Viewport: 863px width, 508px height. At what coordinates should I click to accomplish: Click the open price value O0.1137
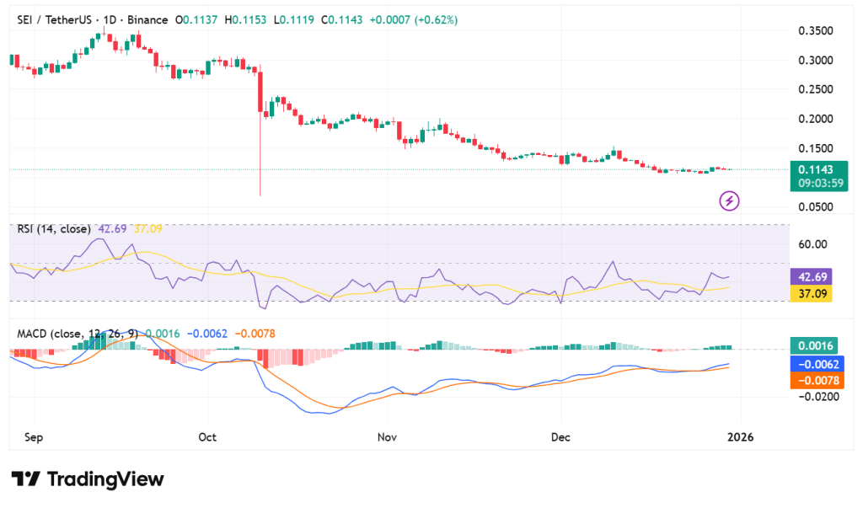(196, 20)
